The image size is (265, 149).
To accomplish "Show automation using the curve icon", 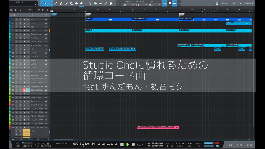I will click(x=29, y=10).
